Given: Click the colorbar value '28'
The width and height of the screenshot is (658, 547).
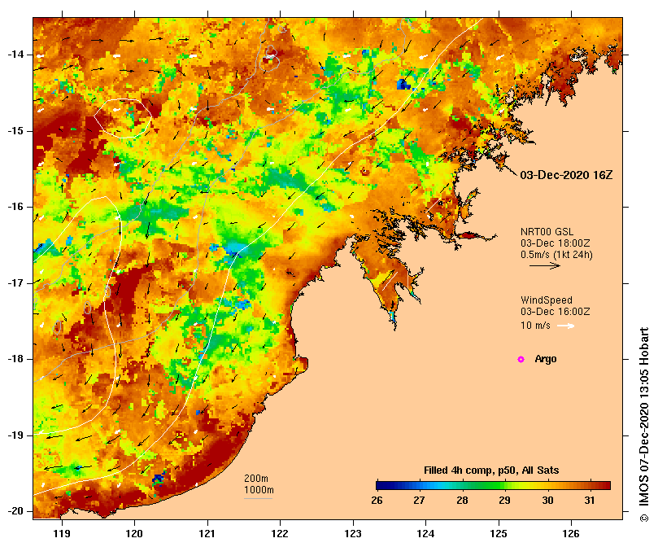Looking at the screenshot, I should (462, 501).
